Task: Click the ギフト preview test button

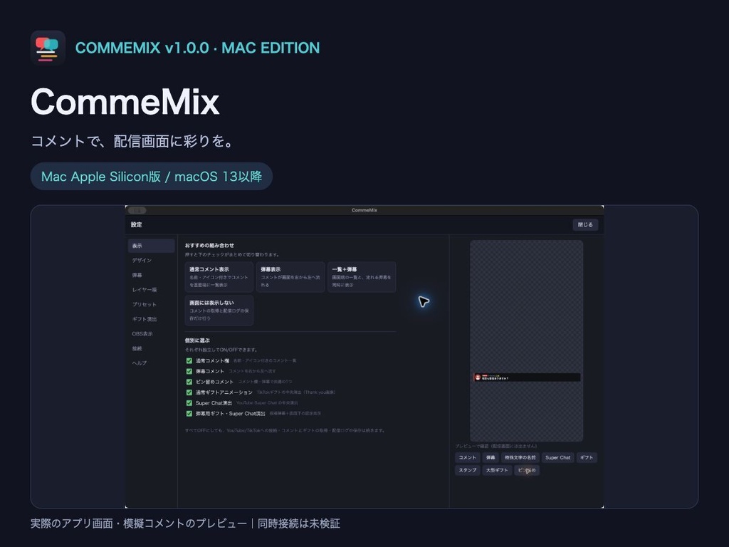Action: tap(587, 458)
